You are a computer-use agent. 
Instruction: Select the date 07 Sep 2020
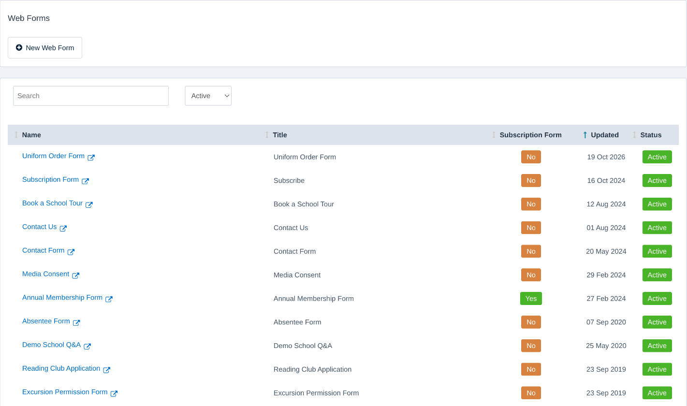[x=606, y=322]
